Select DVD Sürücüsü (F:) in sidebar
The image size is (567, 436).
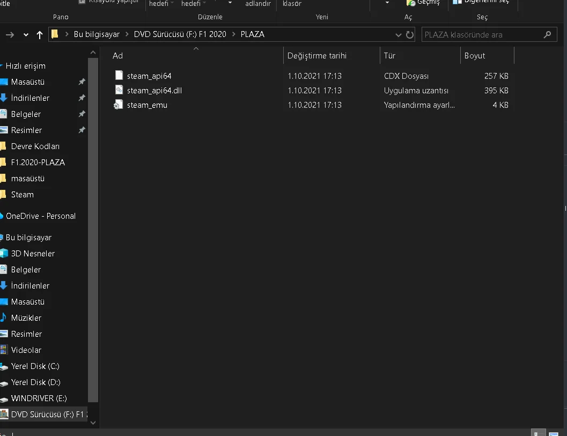tap(43, 415)
